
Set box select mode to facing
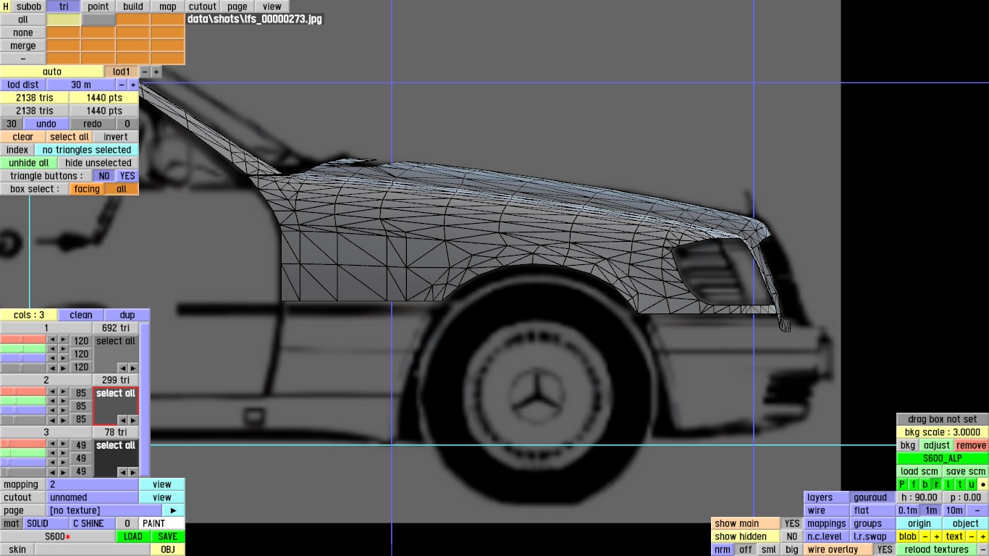coord(87,189)
